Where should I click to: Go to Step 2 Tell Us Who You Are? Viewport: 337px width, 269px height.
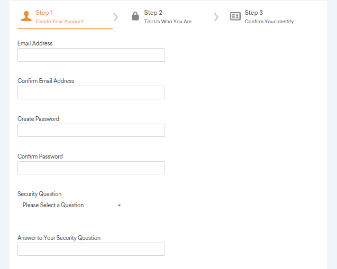(161, 17)
